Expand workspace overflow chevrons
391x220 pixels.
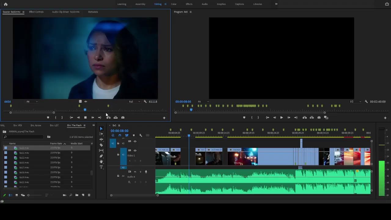[x=276, y=4]
